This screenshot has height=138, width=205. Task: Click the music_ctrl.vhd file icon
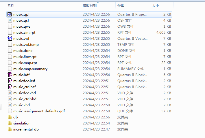pyautogui.click(x=10, y=99)
